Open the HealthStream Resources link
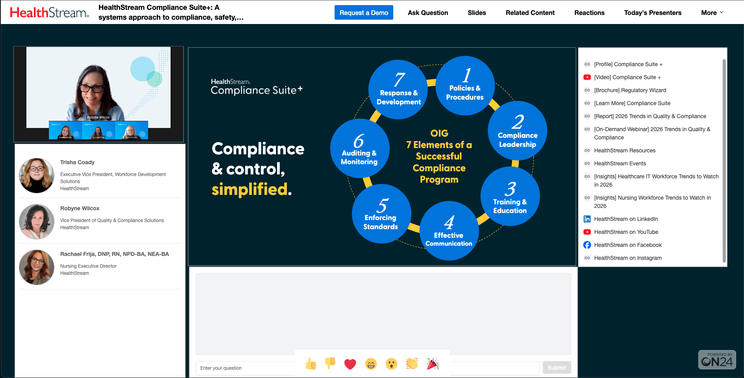 tap(625, 150)
